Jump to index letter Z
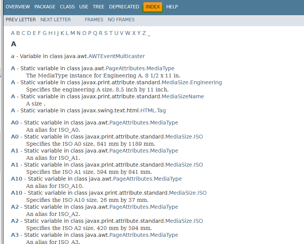This screenshot has height=244, width=304. [144, 33]
